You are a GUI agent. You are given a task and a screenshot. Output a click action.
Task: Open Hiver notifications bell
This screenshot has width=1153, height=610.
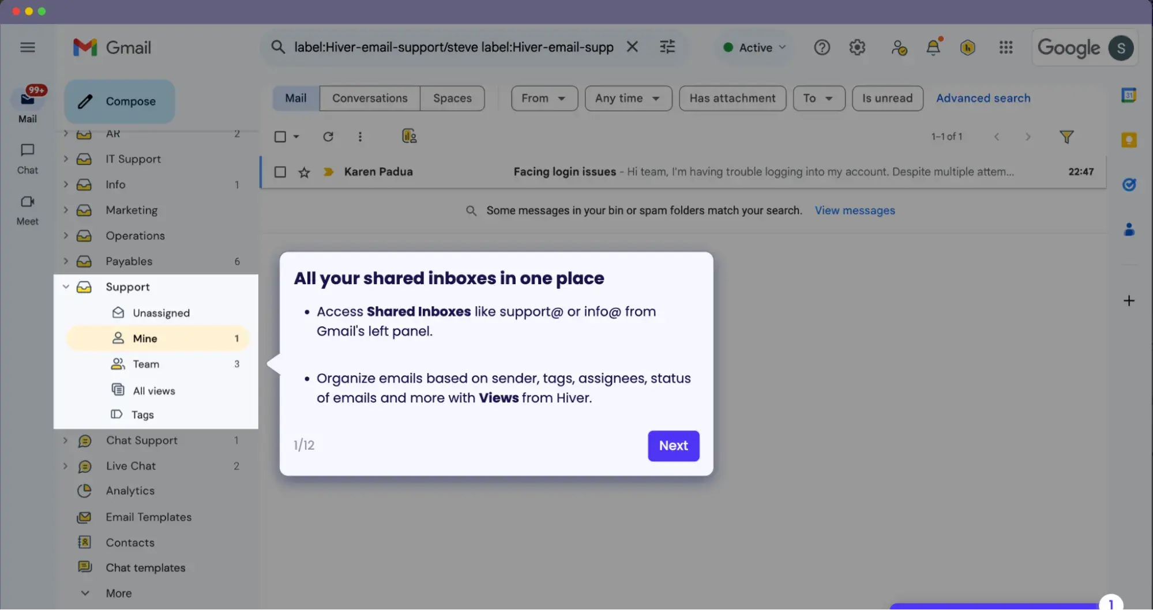(933, 47)
